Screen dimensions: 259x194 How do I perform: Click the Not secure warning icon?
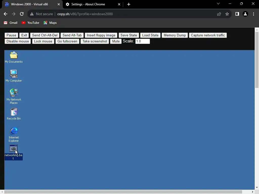[32, 14]
